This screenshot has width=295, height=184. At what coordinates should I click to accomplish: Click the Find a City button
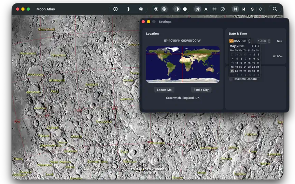tap(201, 90)
